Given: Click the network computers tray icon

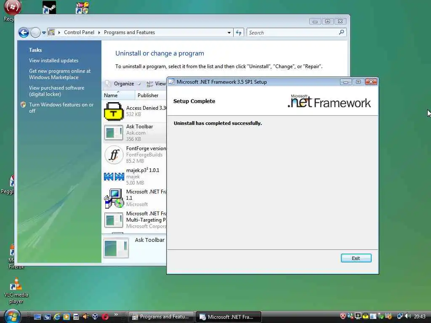Looking at the screenshot, I should pos(400,316).
